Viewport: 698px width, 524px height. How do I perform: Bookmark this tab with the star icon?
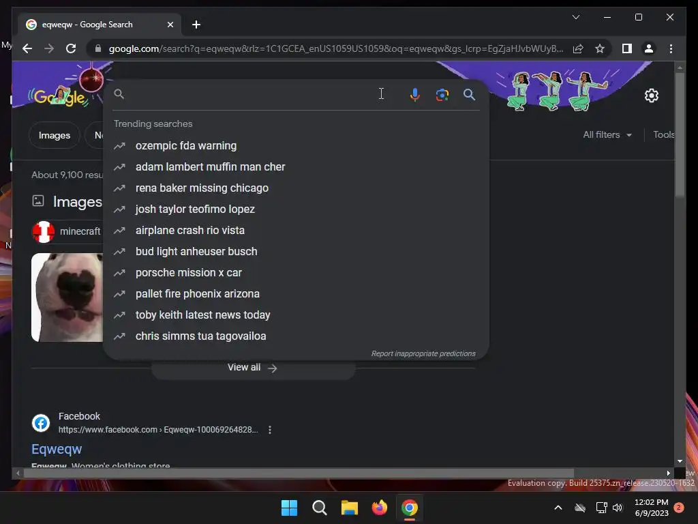click(600, 48)
